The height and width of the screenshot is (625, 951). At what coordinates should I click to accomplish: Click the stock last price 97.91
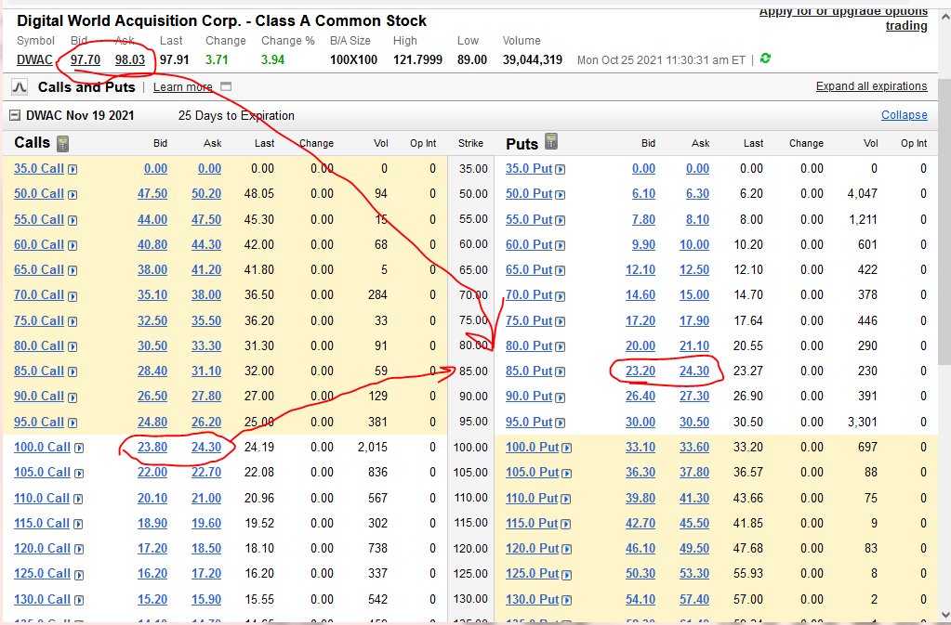pos(175,59)
